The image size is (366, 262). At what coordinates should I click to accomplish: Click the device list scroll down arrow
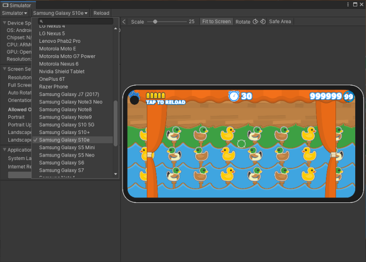pyautogui.click(x=116, y=174)
